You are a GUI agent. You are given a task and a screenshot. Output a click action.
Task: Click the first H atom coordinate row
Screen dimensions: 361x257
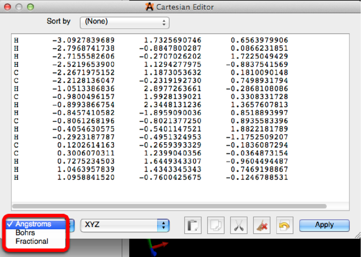[151, 40]
